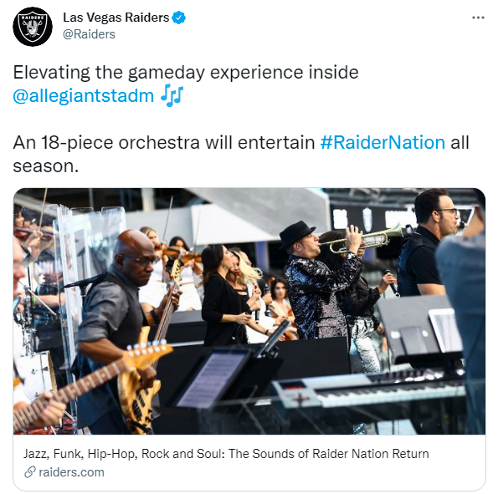The width and height of the screenshot is (498, 494).
Task: Click the word 'season.' ending the tweet
Action: click(46, 166)
